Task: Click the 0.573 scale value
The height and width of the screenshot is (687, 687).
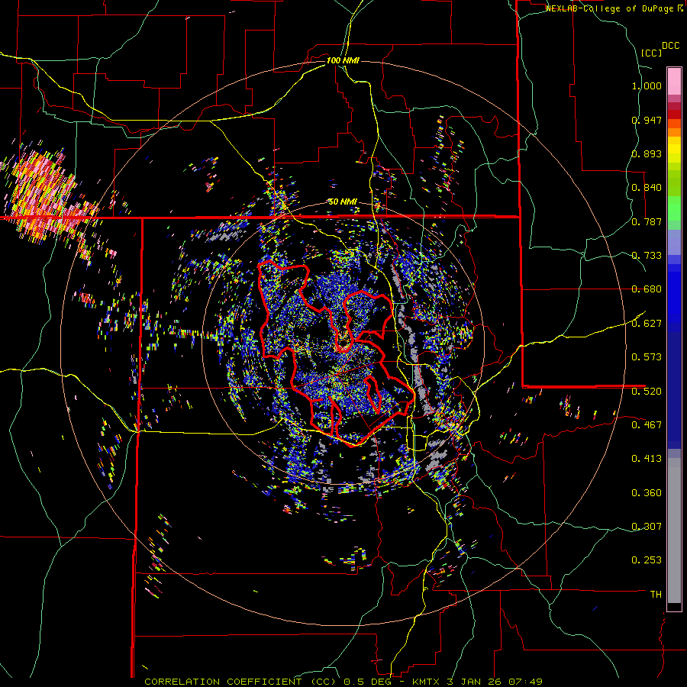Action: tap(647, 356)
